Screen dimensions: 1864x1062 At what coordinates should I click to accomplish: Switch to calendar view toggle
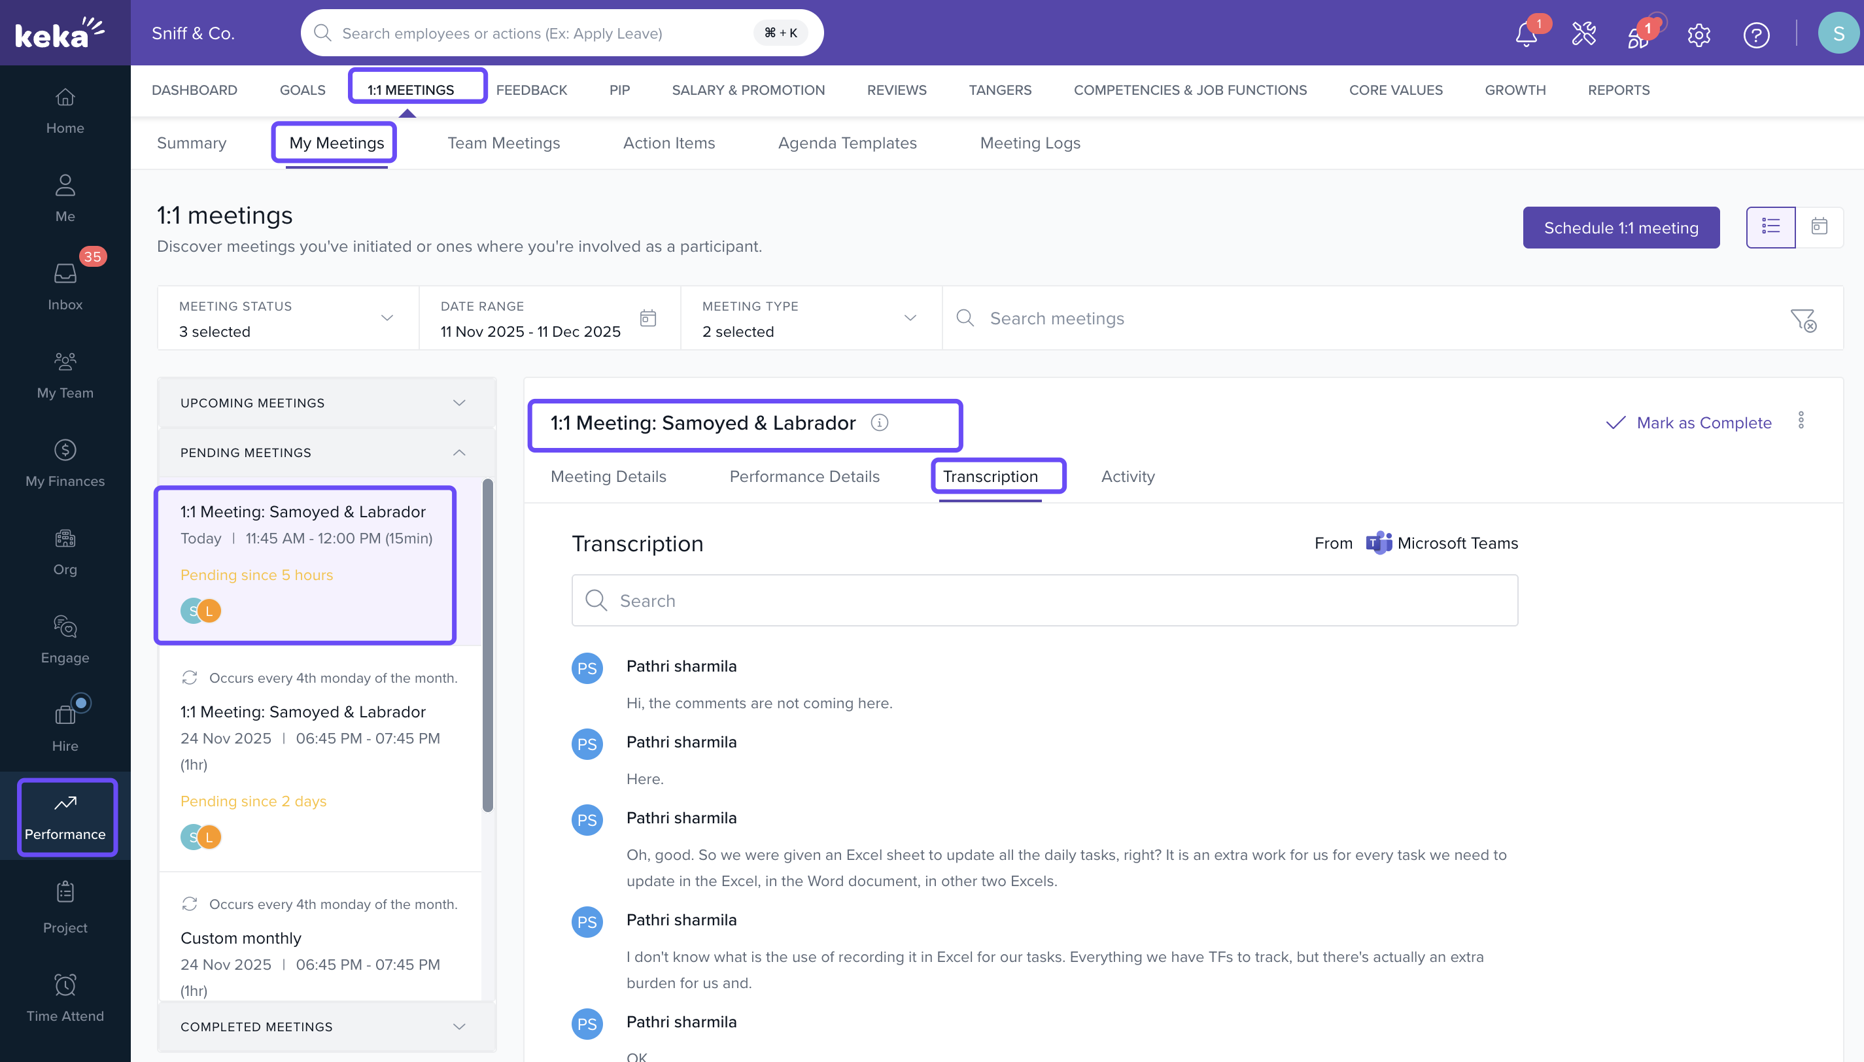click(1819, 227)
